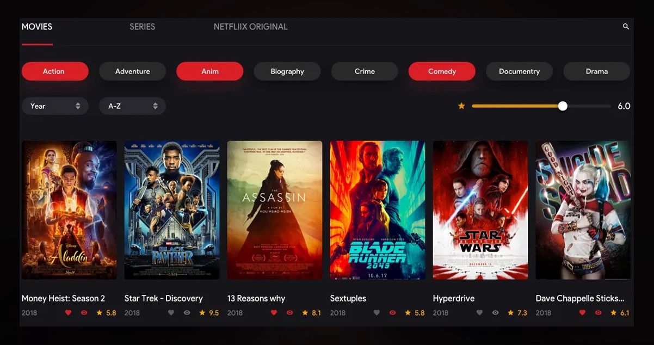Enable the Biography genre filter
Viewport: 654px width, 345px height.
287,71
